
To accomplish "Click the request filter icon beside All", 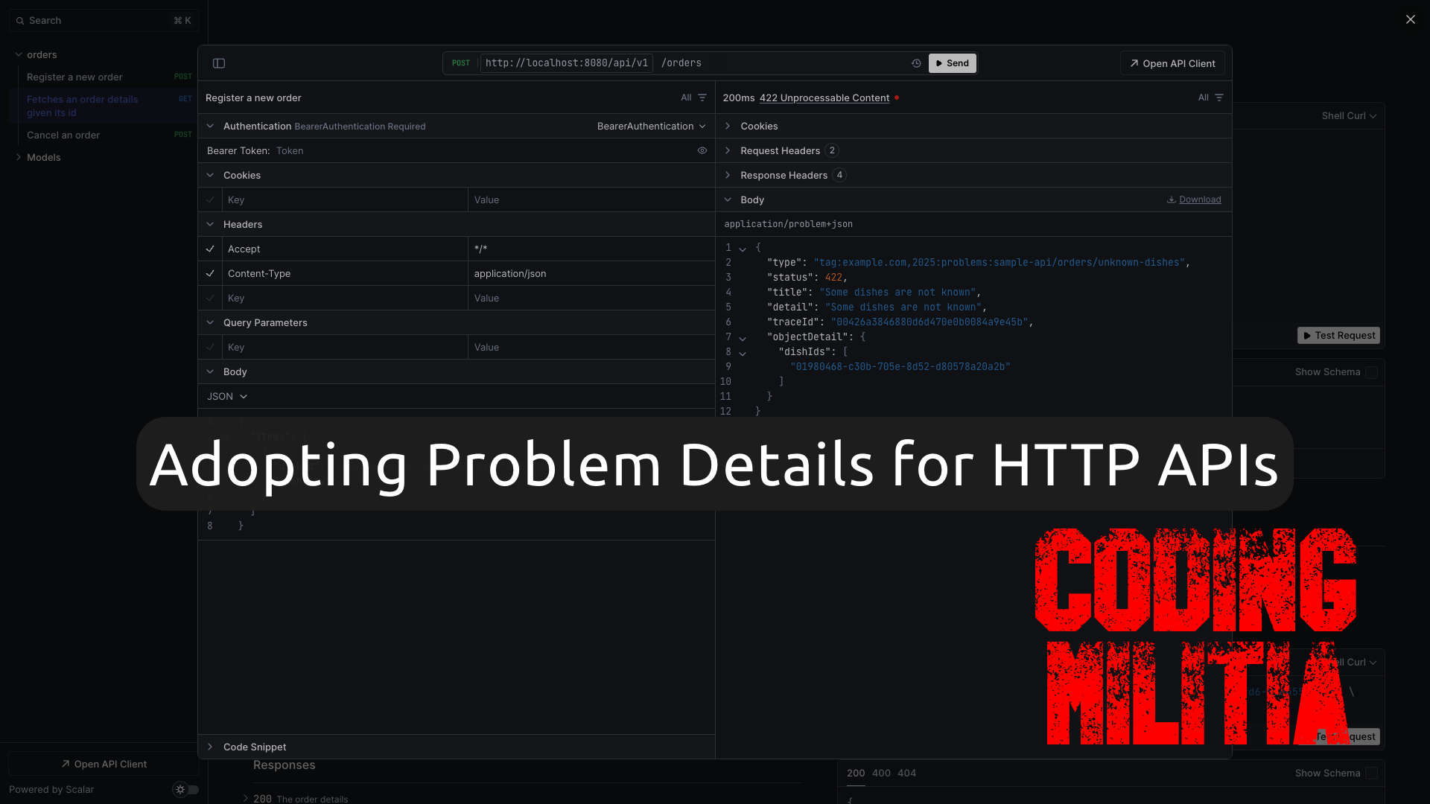I will tap(702, 98).
